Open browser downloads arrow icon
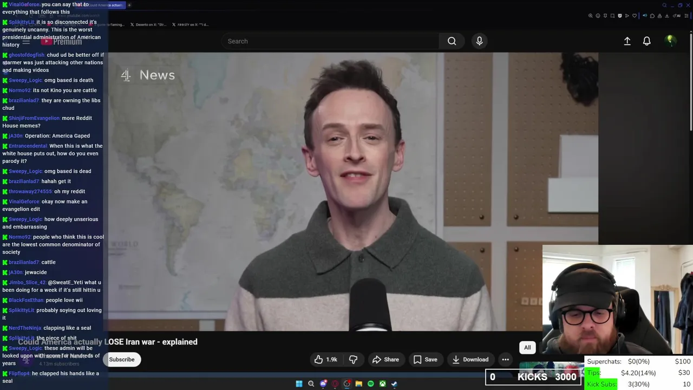The image size is (693, 390). pyautogui.click(x=667, y=16)
